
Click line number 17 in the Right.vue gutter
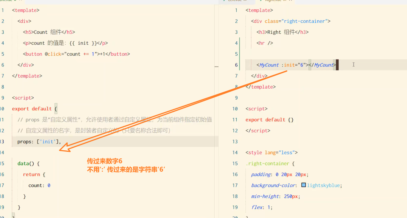(235, 185)
